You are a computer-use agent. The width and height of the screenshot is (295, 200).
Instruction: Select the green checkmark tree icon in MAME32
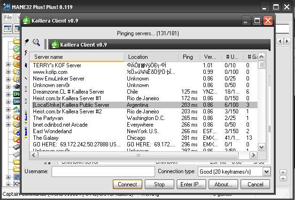[x=16, y=49]
